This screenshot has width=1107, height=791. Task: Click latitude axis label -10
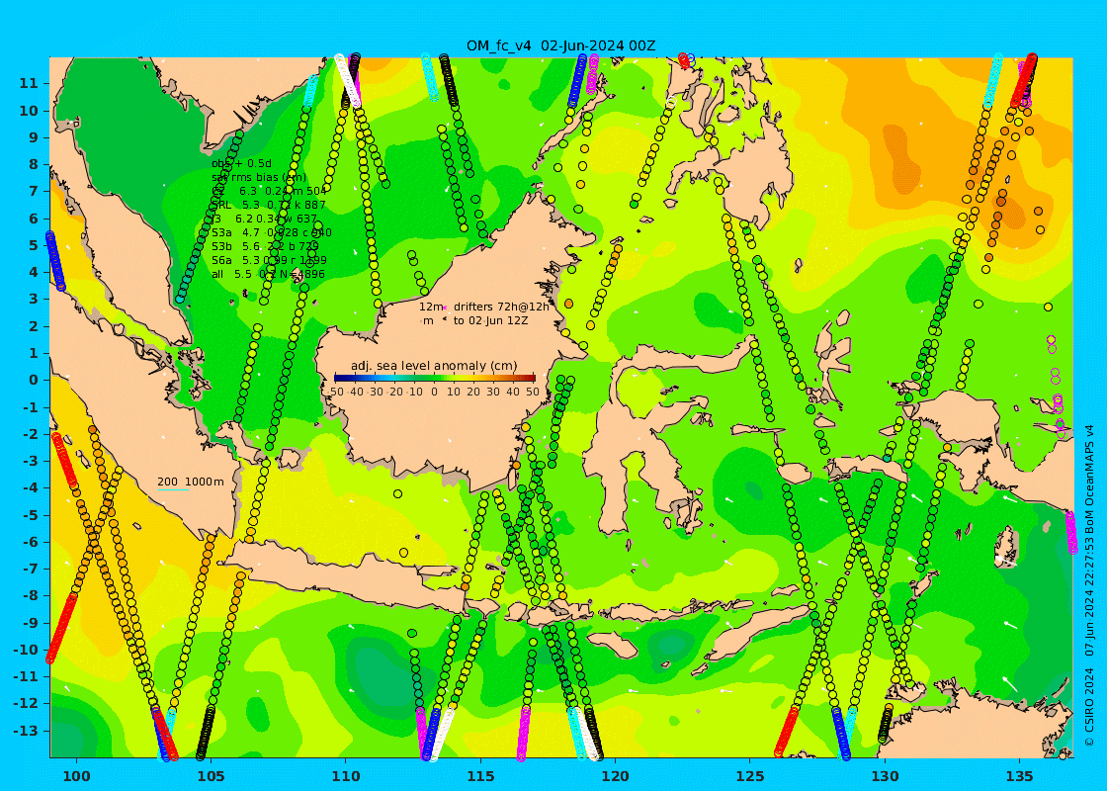(27, 649)
